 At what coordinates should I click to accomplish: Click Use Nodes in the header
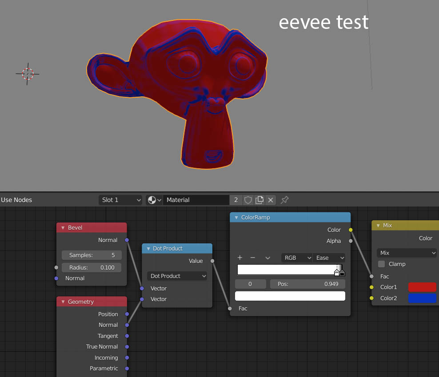16,200
